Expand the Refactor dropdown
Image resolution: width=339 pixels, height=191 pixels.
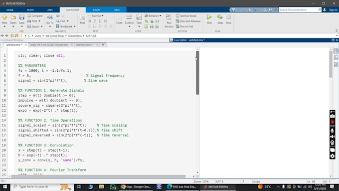click(x=160, y=16)
